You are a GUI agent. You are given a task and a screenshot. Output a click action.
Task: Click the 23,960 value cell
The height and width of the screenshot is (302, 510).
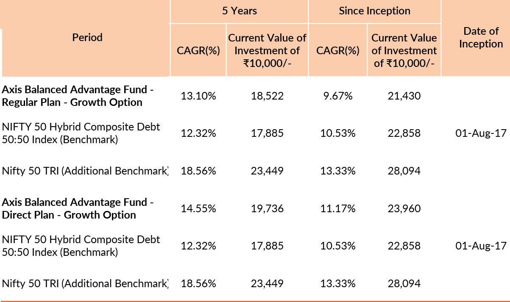404,208
